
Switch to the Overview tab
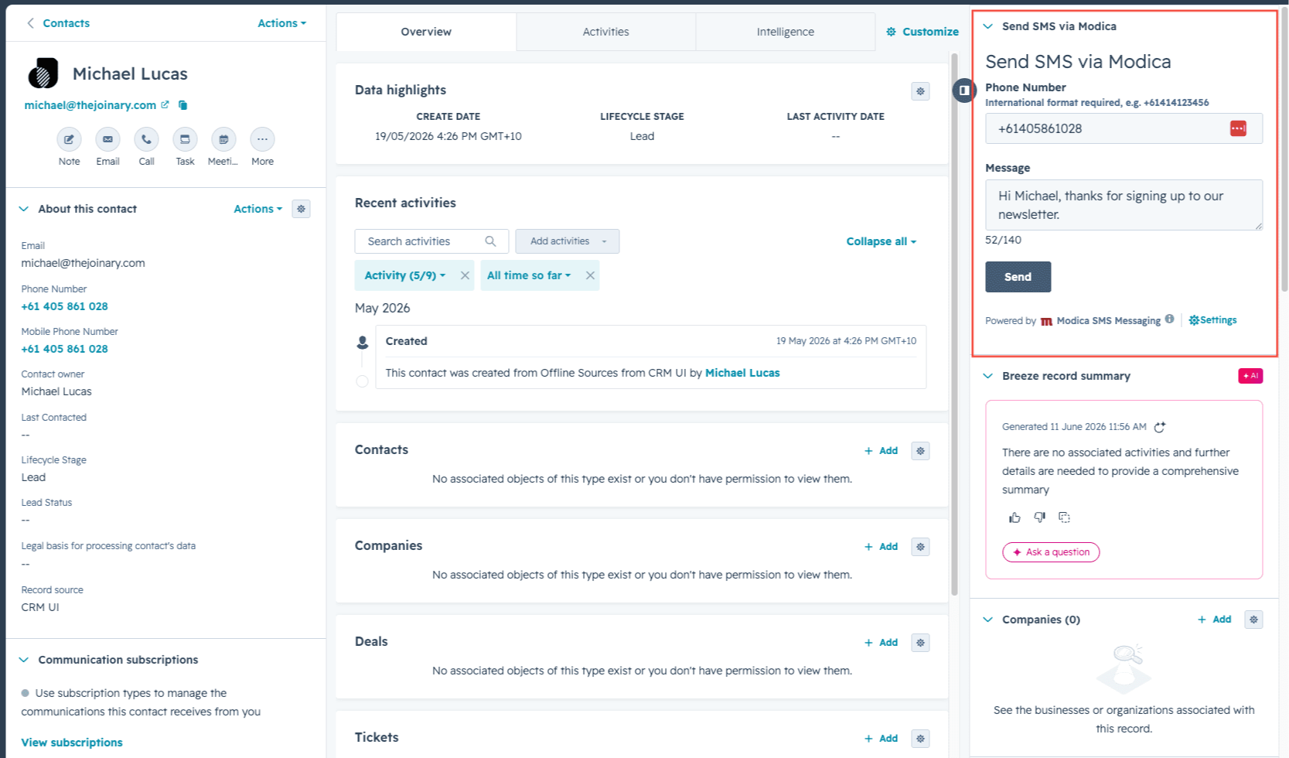click(x=426, y=32)
